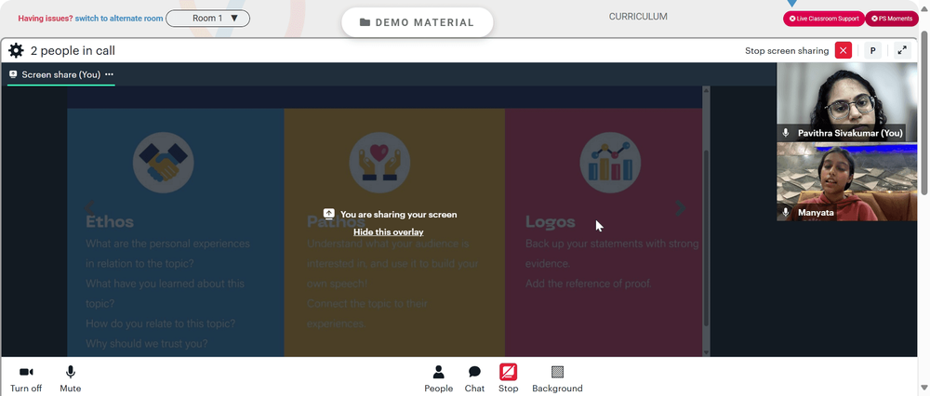
Task: Click the Logos bar chart icon
Action: [x=610, y=163]
